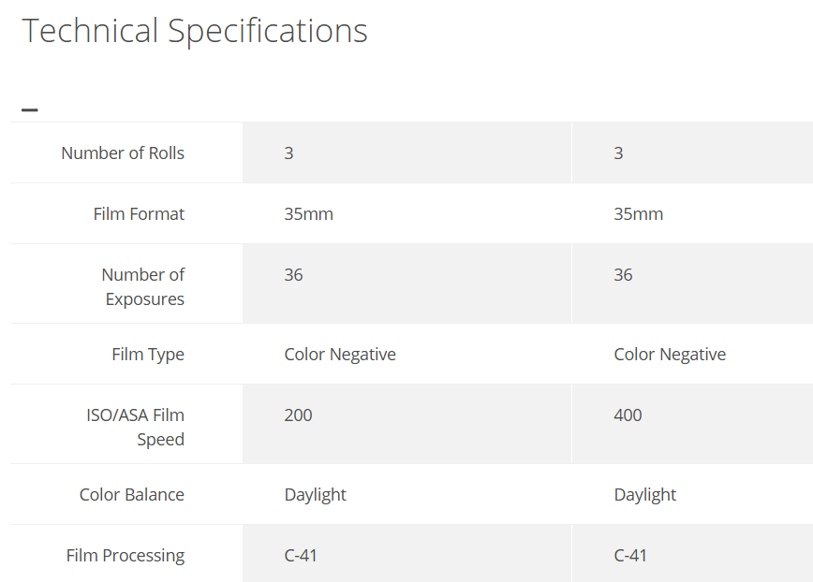Select 35mm in the first product column
The width and height of the screenshot is (813, 582).
pos(309,213)
